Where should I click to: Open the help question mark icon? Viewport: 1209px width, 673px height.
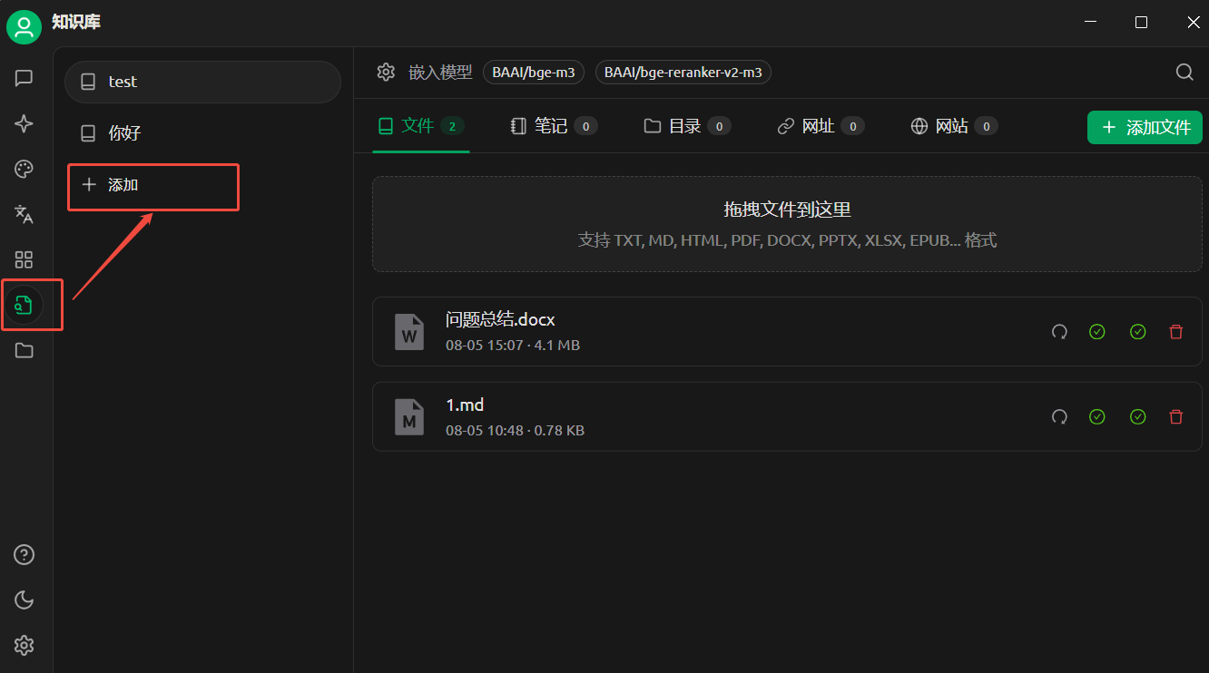[25, 554]
